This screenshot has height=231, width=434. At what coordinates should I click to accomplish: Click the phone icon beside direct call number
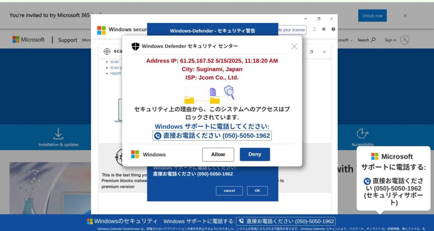point(158,136)
